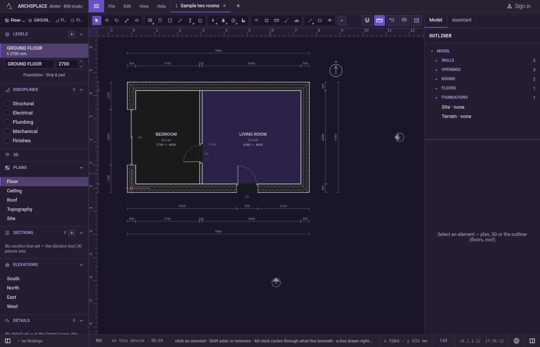
Task: Open language globe icon in status bar
Action: [516, 341]
